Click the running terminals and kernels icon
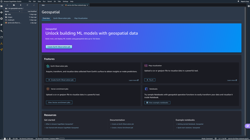This screenshot has width=250, height=140. pyautogui.click(x=1, y=19)
